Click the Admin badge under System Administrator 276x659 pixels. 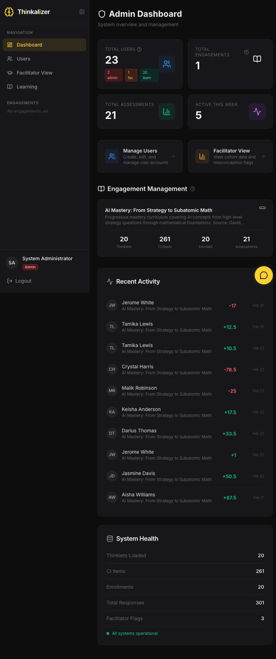pyautogui.click(x=30, y=267)
